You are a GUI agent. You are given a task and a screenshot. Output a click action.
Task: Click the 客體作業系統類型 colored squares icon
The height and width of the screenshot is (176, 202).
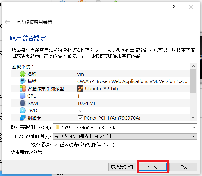[x=23, y=88]
